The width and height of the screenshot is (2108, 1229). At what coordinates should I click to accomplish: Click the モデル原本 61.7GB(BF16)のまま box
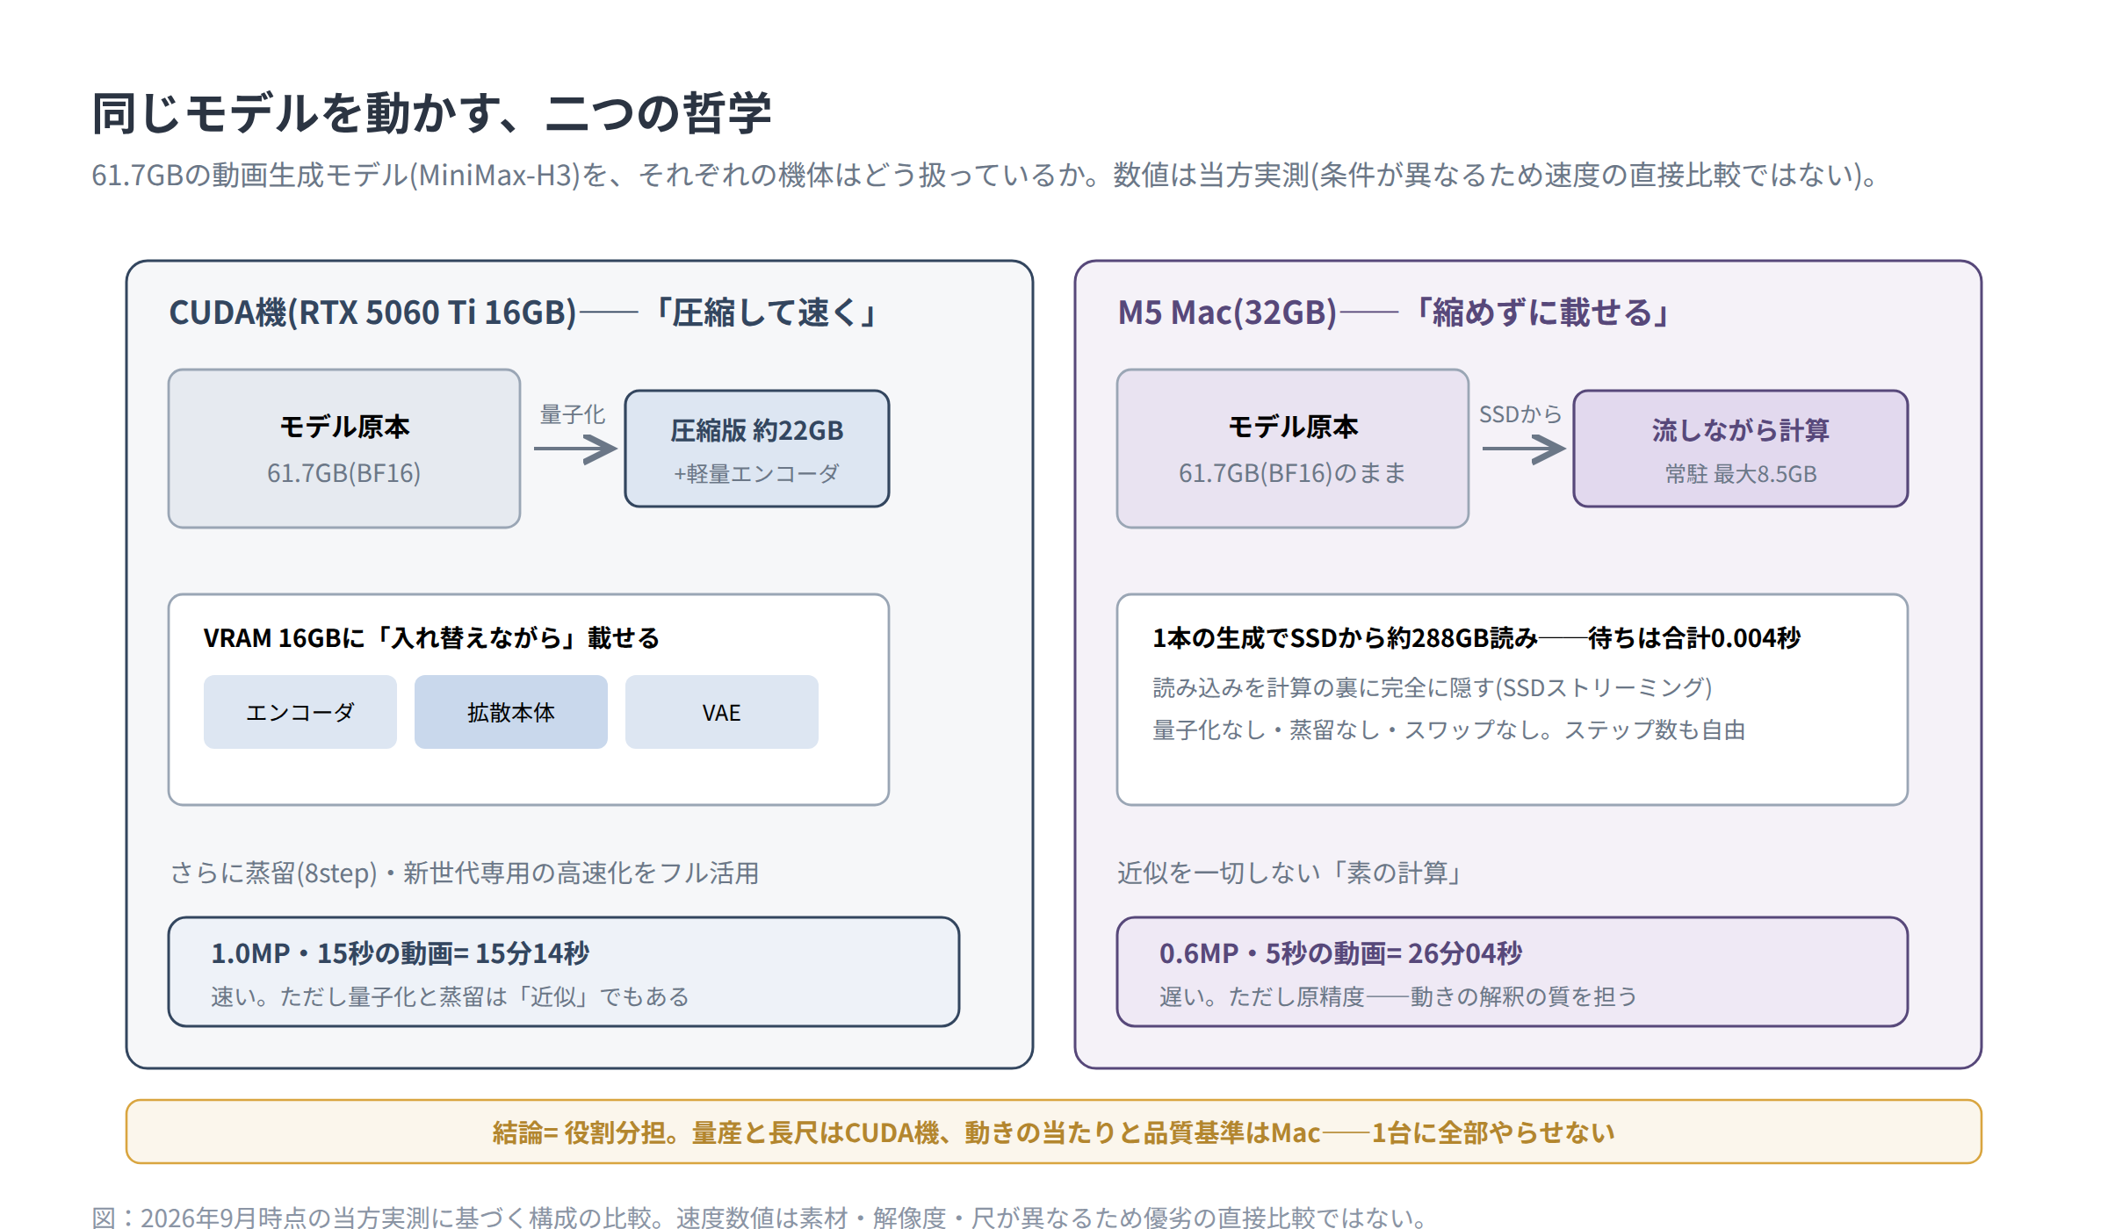pos(1293,449)
